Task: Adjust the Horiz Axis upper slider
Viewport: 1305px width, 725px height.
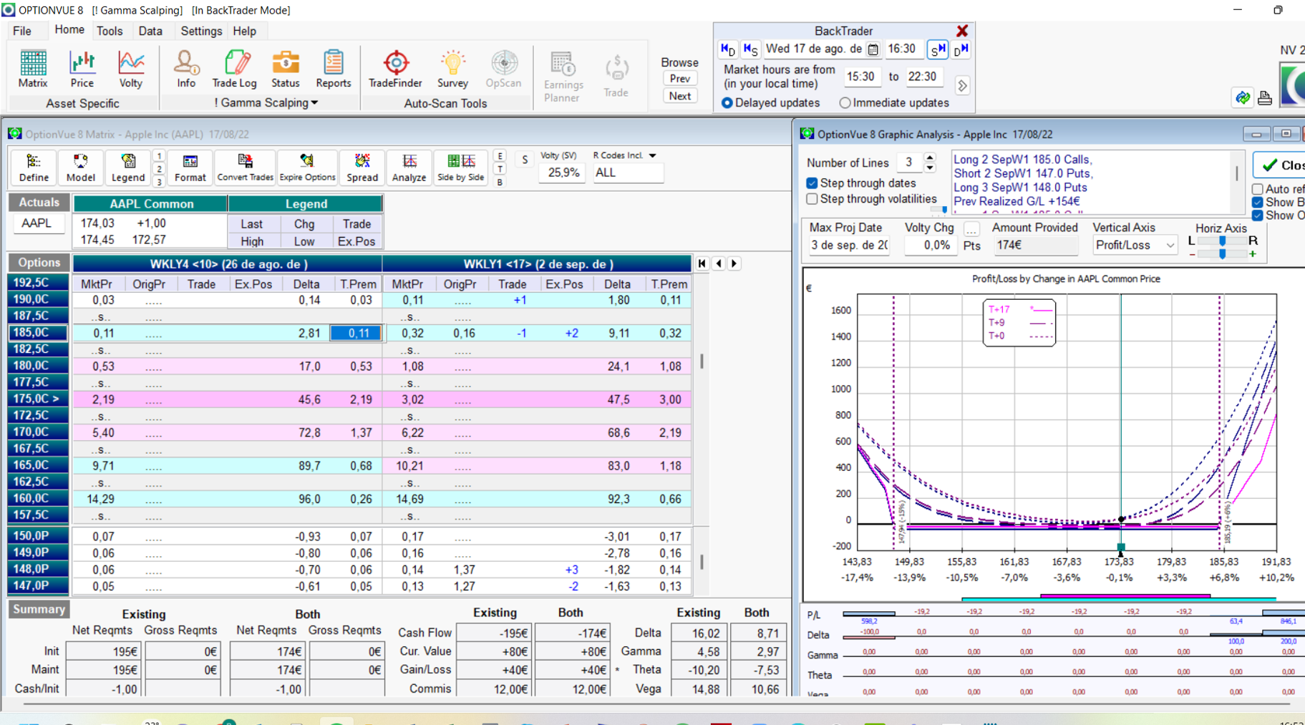Action: coord(1222,240)
